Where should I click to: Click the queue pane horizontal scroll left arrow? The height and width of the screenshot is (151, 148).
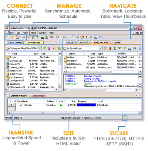pos(10,113)
